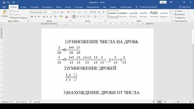Screen dimensions: 194x109
Task: Click the Repeat/redo circular arrow icon
Action: [x=14, y=2]
